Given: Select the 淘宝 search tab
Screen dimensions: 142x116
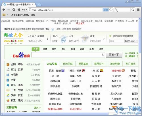Looking at the screenshot, I should point(101,49).
